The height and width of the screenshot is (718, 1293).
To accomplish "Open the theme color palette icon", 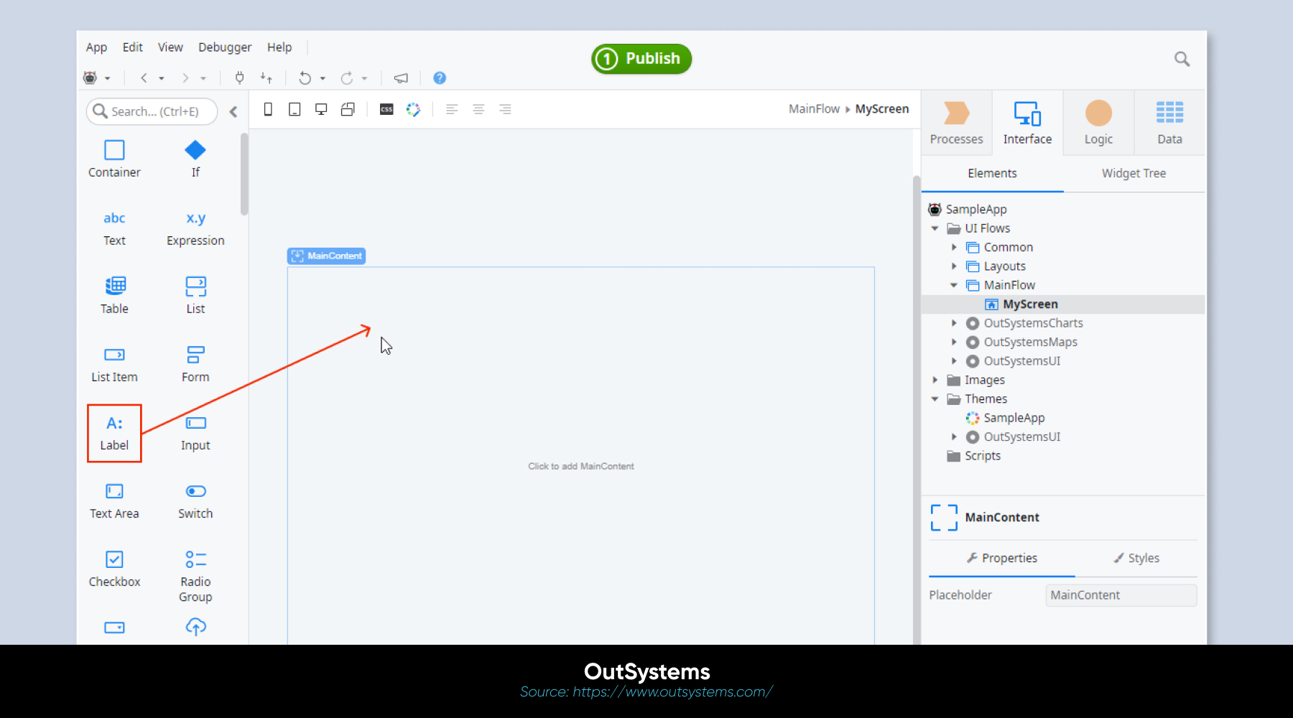I will (413, 110).
